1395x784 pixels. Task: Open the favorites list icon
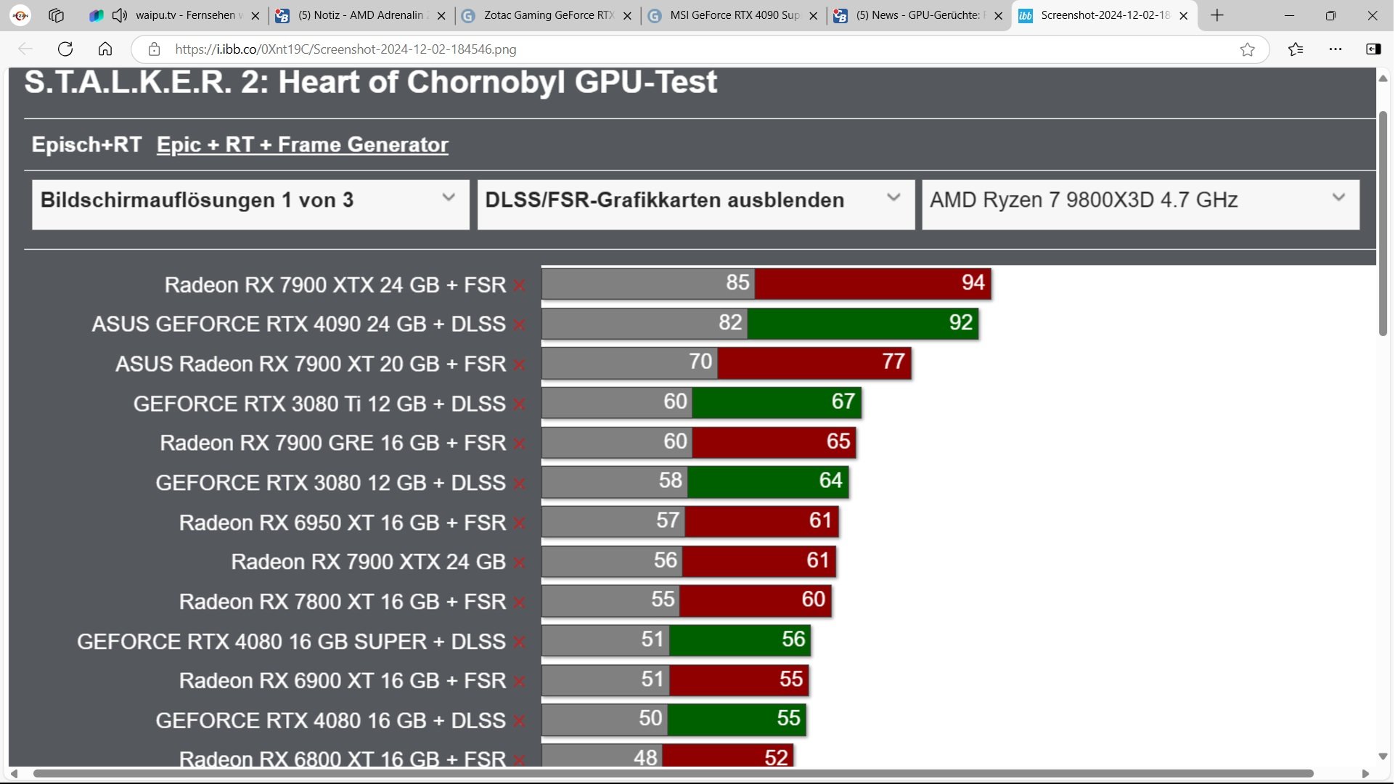[1296, 49]
